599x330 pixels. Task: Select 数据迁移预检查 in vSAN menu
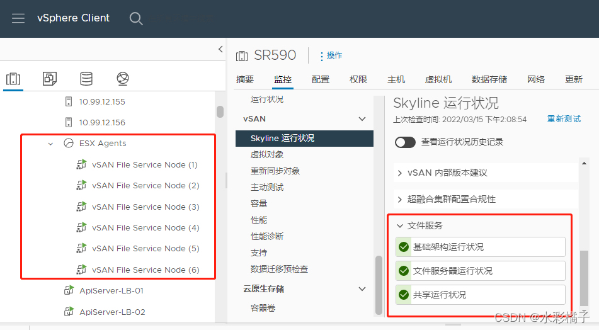coord(279,269)
